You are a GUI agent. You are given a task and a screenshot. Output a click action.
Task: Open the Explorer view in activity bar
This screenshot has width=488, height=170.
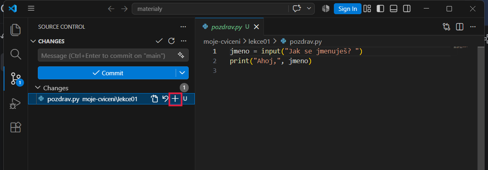(x=15, y=30)
